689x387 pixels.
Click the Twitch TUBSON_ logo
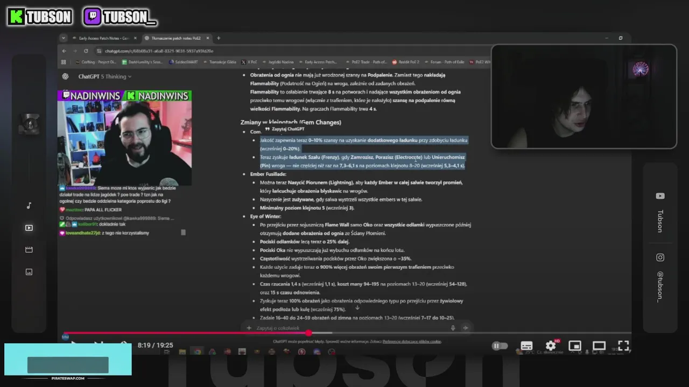(x=120, y=17)
